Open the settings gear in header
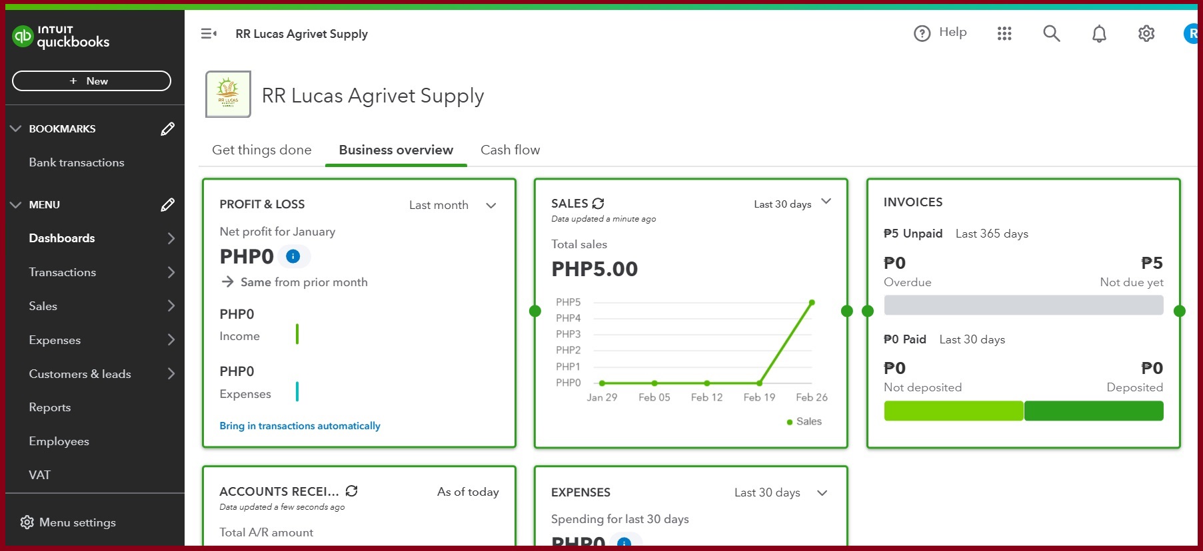The width and height of the screenshot is (1203, 551). [1146, 33]
